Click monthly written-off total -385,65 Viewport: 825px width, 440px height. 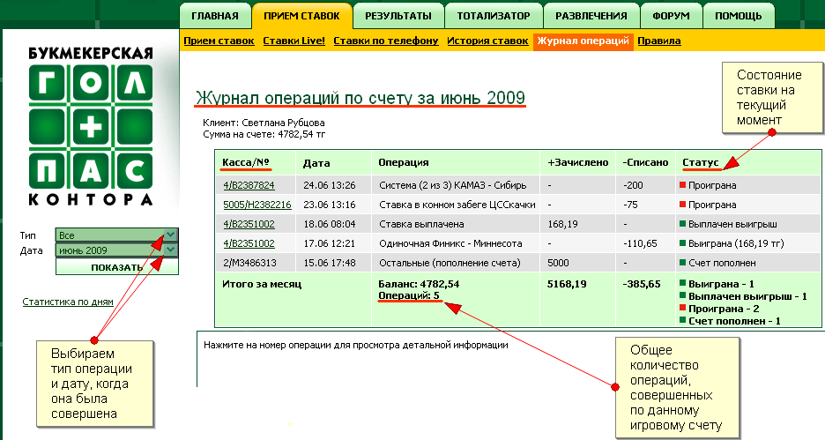coord(642,284)
